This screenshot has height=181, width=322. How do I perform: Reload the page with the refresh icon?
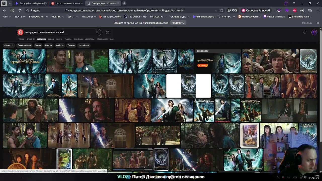coord(20,11)
